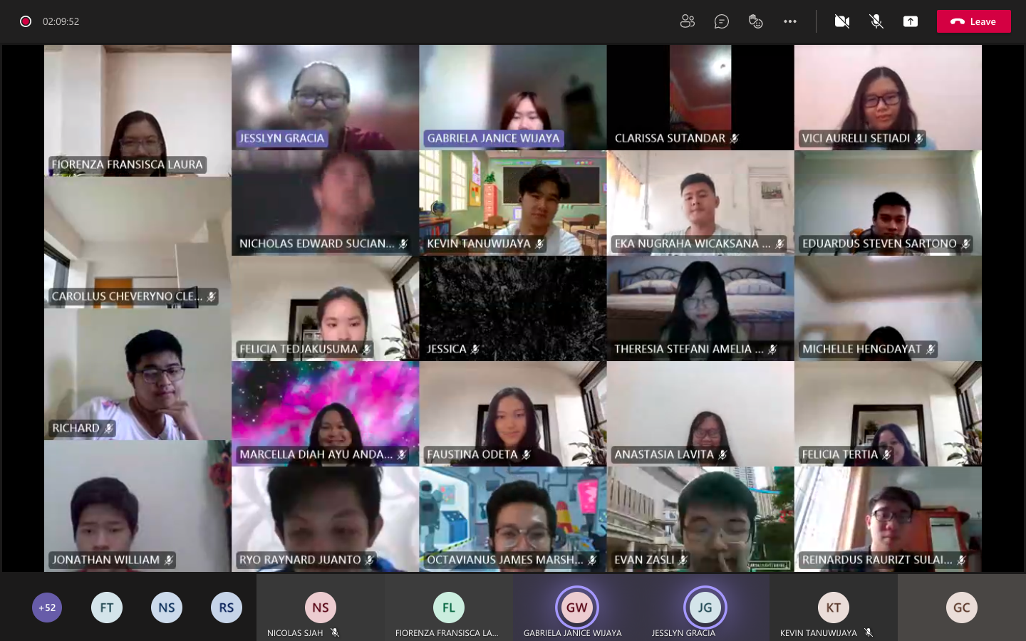
Task: Click the RS participant avatar
Action: pos(227,608)
